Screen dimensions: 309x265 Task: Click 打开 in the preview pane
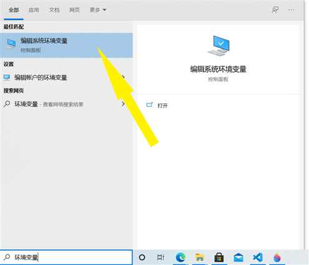point(163,105)
